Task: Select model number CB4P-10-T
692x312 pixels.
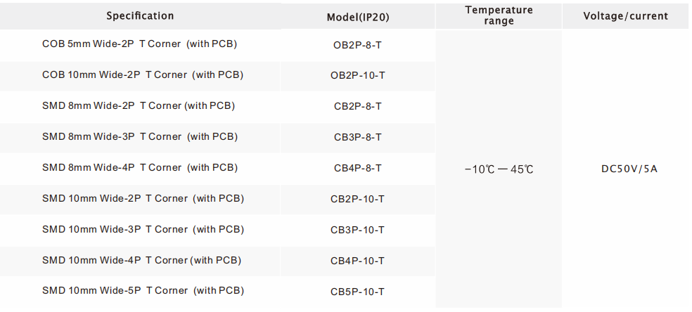Action: tap(357, 261)
